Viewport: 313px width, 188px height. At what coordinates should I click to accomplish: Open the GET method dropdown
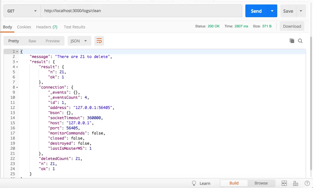(22, 11)
